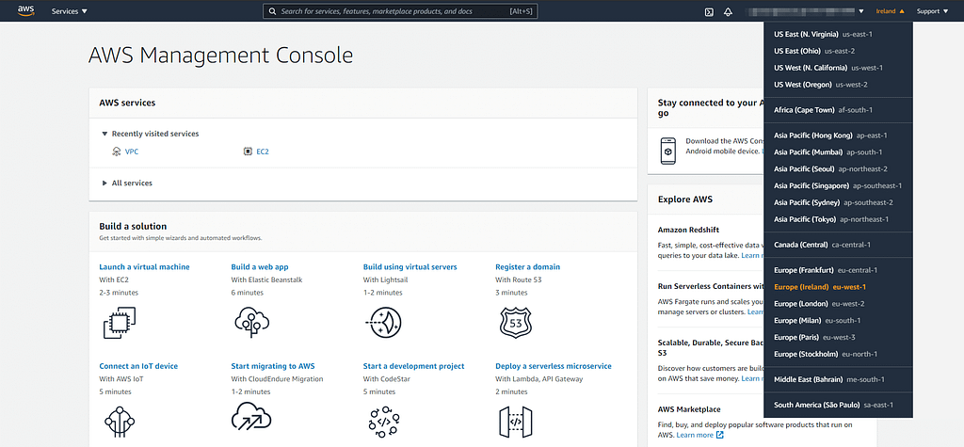Click Register a domain link
Viewport: 964px width, 447px height.
(527, 267)
